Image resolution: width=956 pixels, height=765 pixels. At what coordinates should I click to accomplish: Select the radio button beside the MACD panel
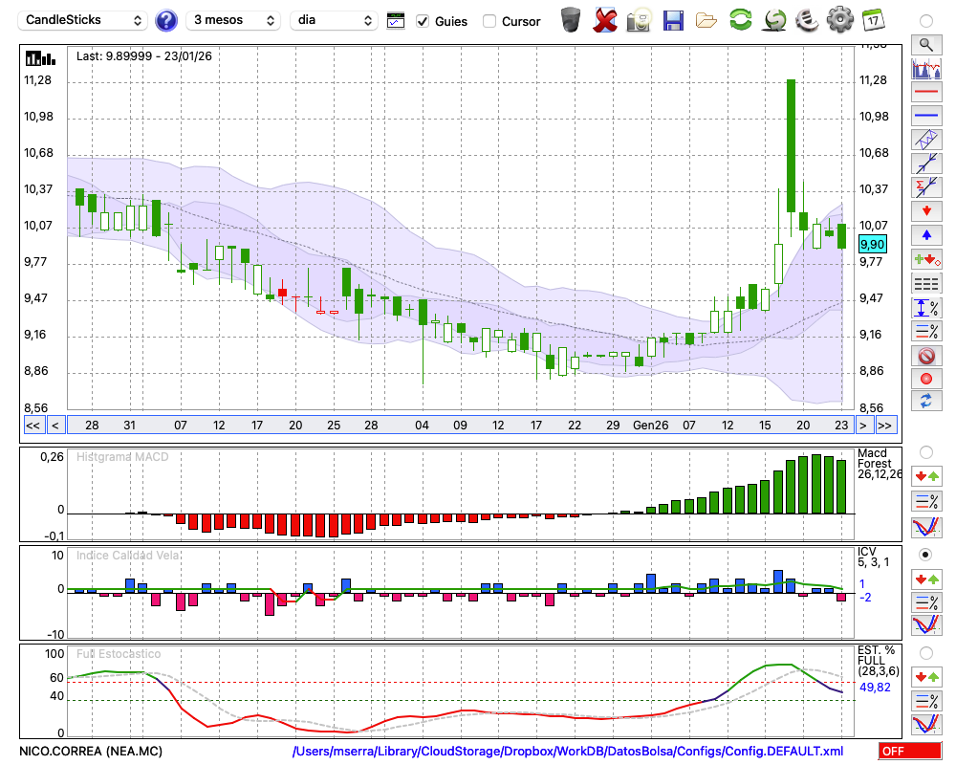click(x=925, y=451)
